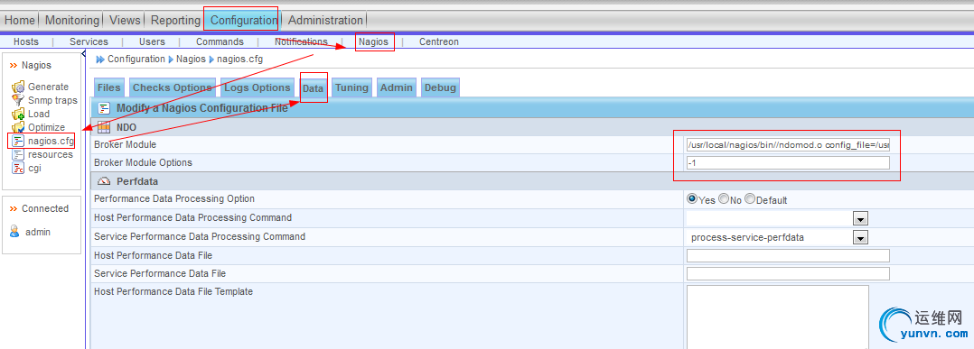Click Nagios in the breadcrumb

click(x=191, y=60)
